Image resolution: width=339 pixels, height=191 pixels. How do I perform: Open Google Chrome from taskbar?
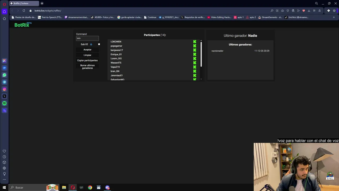click(90, 188)
